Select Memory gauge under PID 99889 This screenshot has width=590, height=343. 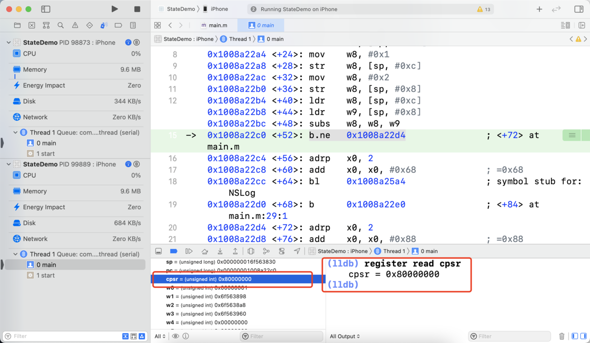click(x=76, y=191)
